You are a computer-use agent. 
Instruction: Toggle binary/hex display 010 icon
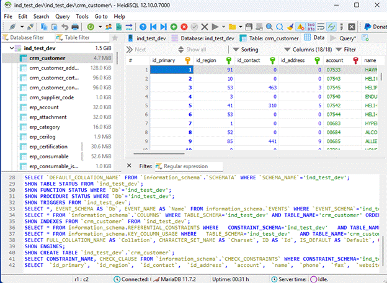coord(311,27)
